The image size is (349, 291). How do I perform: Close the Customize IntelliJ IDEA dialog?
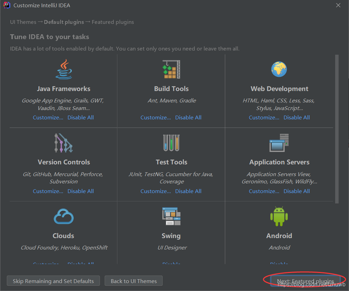tap(338, 5)
